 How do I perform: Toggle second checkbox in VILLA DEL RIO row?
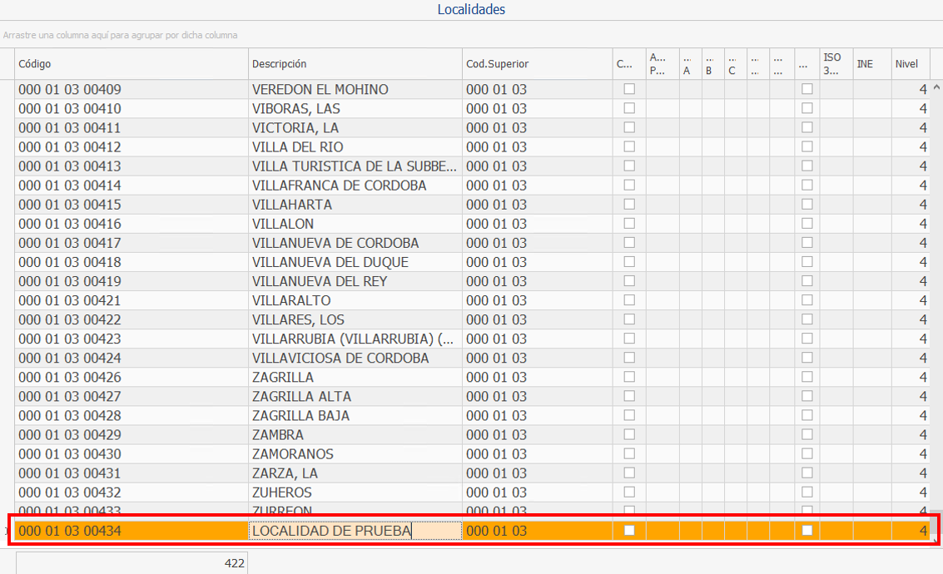click(x=807, y=146)
